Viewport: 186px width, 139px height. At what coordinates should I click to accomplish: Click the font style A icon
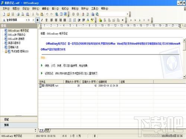[x=4, y=20]
